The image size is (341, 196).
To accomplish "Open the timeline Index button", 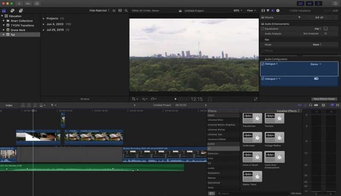I will (x=9, y=105).
